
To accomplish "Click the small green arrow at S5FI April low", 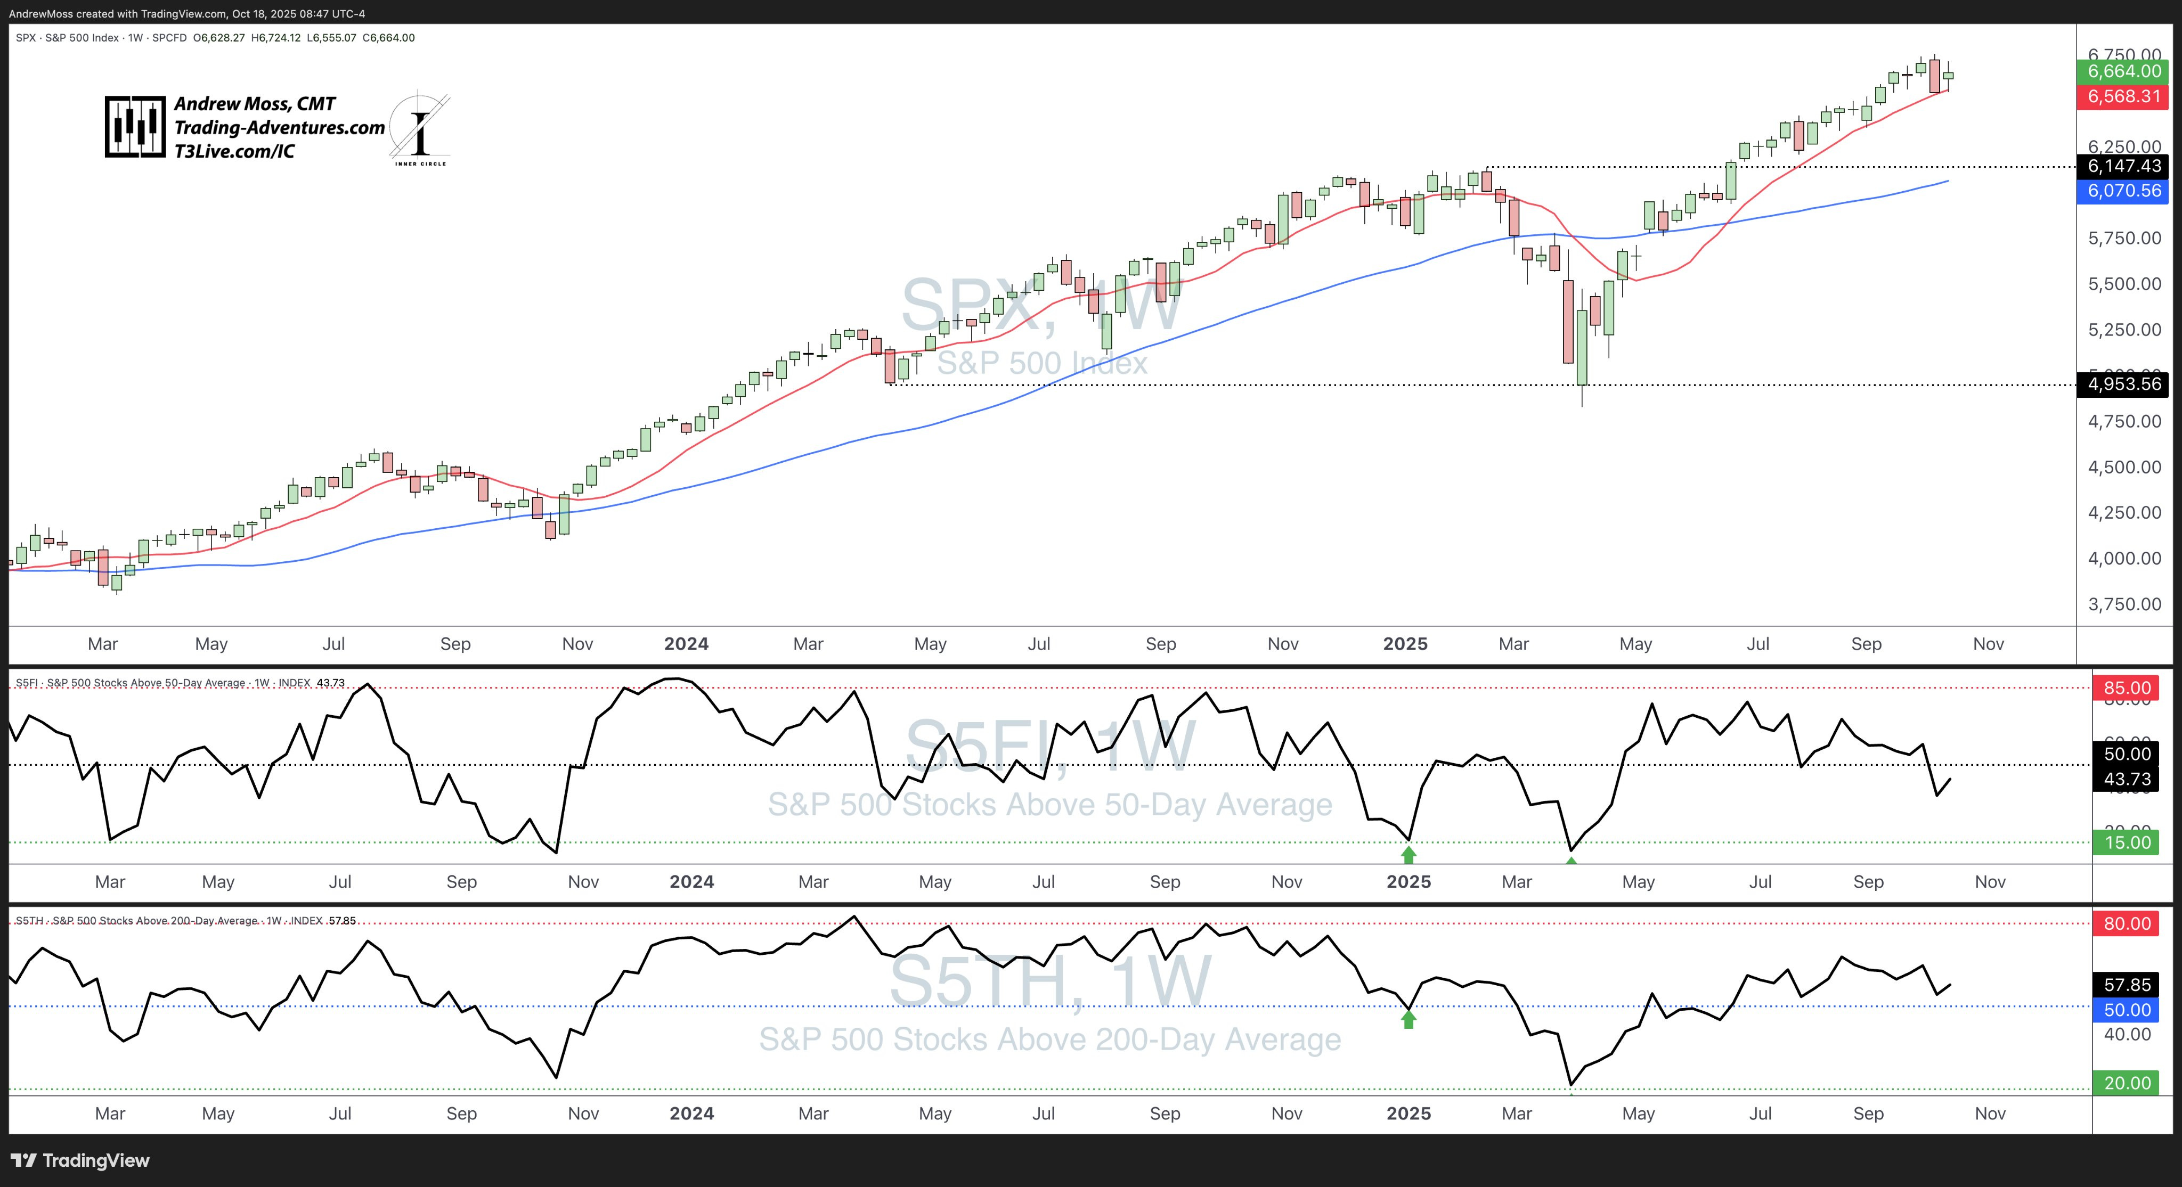I will [1572, 860].
